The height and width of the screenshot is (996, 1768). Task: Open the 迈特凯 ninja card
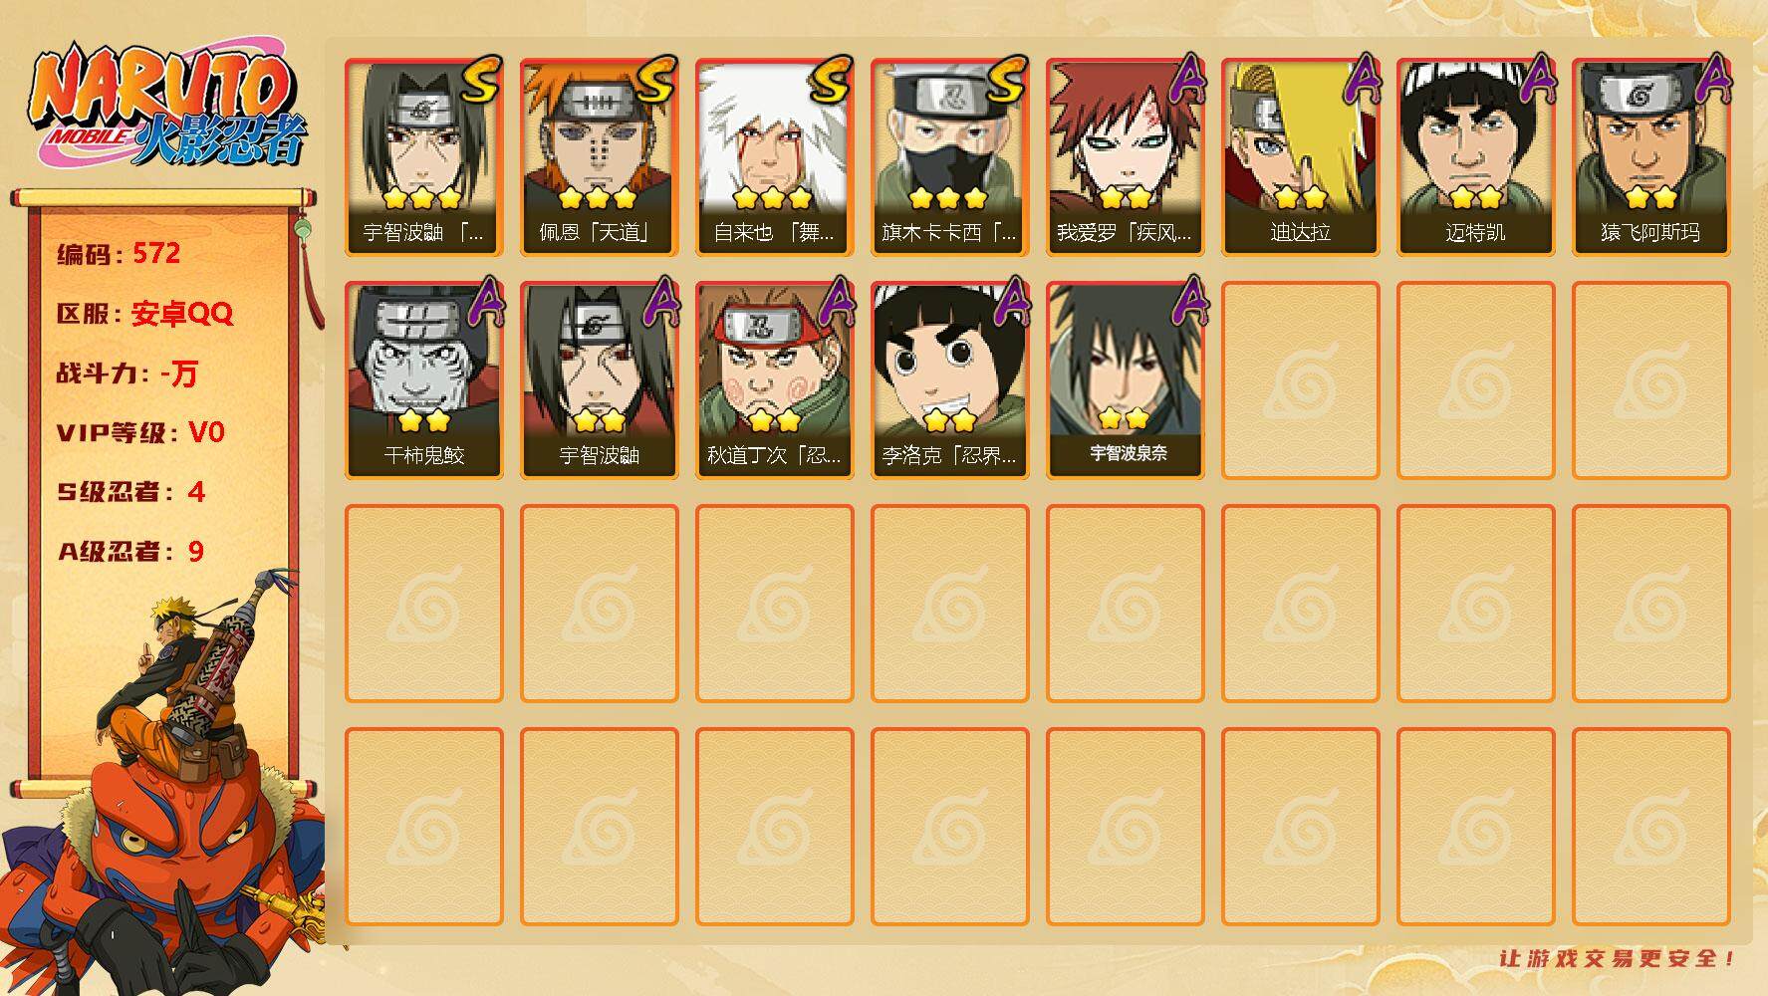(1475, 157)
